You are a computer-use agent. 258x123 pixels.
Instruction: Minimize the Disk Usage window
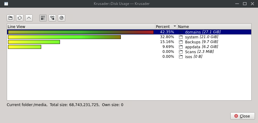[237, 4]
